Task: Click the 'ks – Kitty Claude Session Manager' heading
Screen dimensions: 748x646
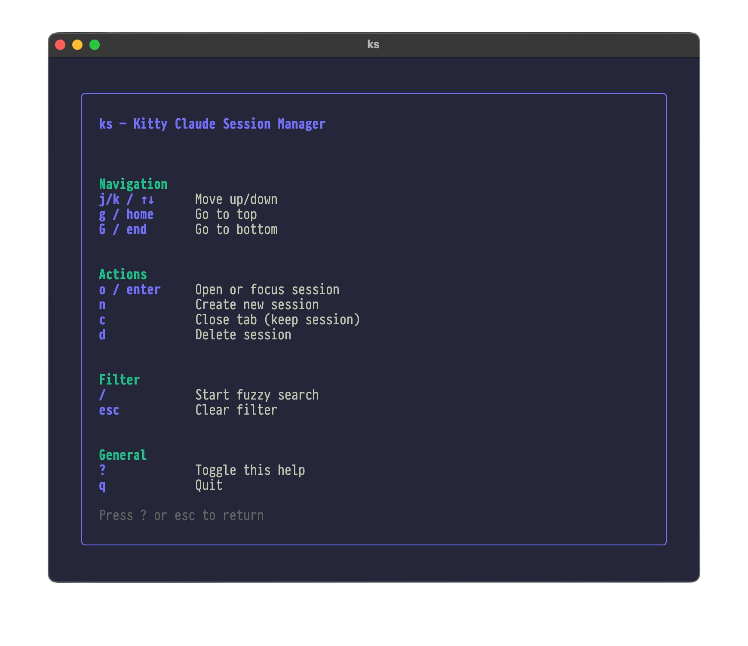Action: (212, 124)
